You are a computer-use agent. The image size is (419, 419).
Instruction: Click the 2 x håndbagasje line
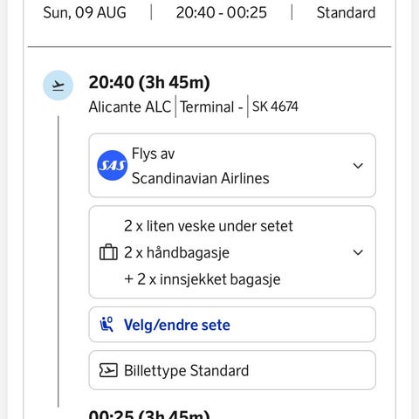pos(176,252)
